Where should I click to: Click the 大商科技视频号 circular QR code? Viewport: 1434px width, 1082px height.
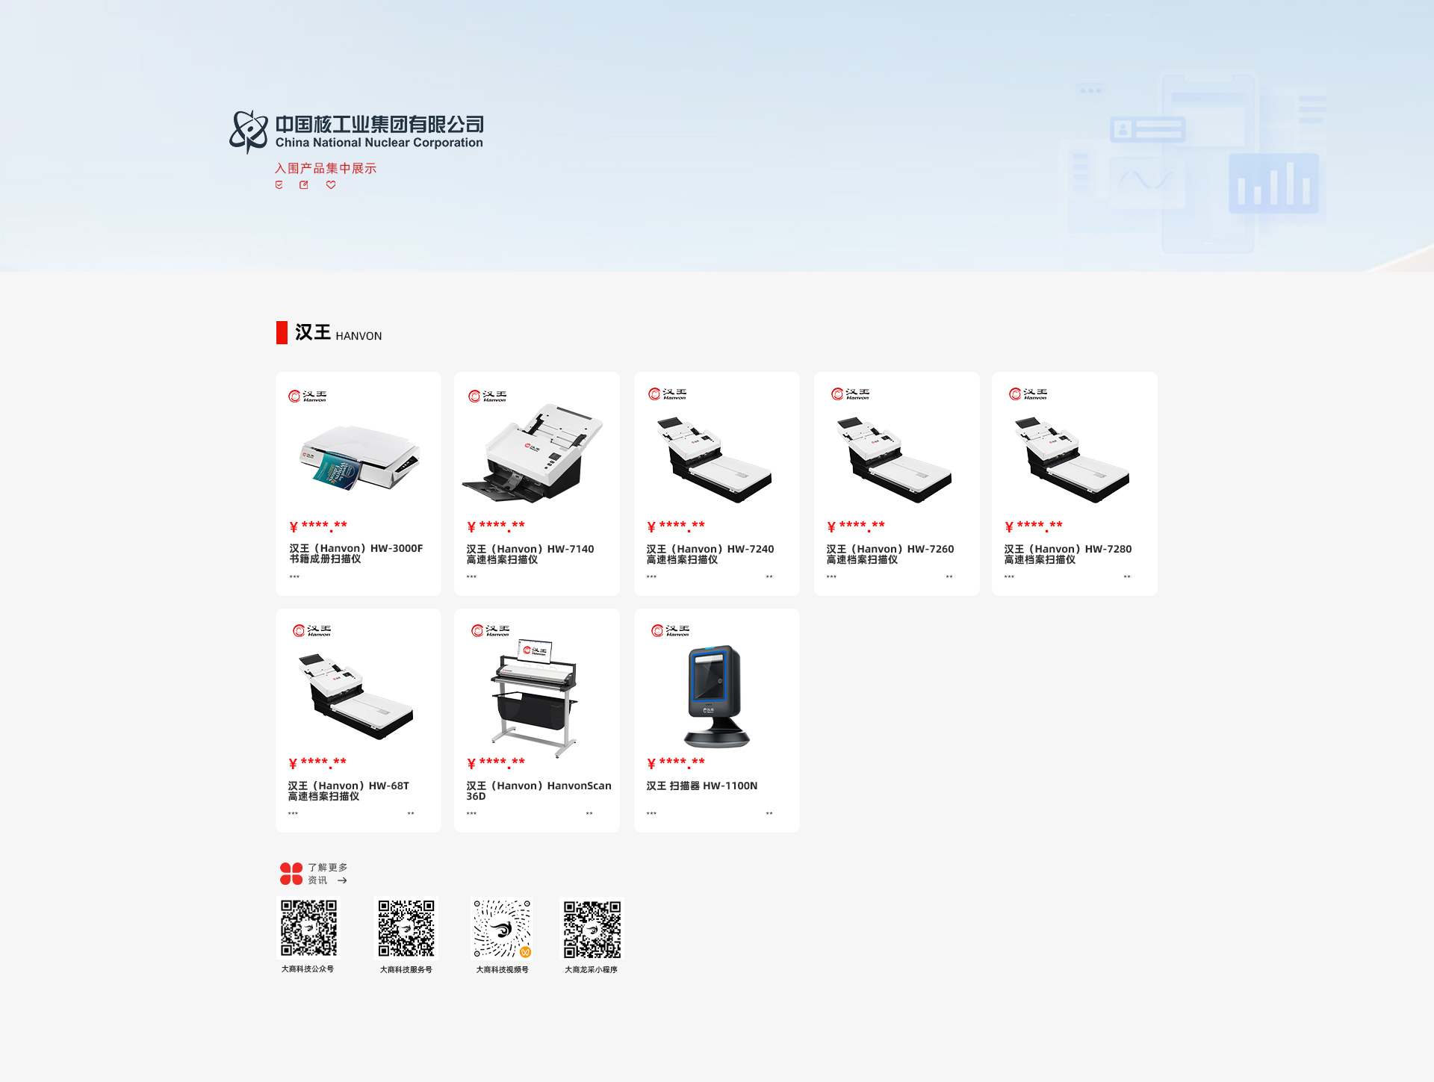502,928
